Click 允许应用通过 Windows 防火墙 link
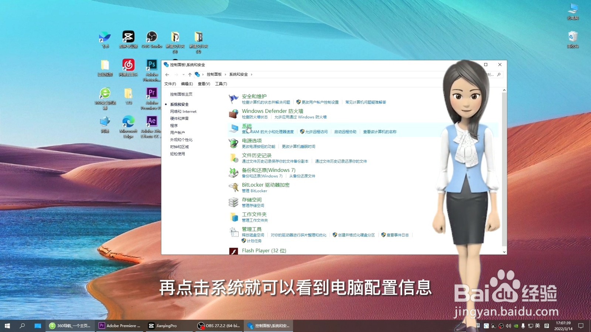591x332 pixels. pyautogui.click(x=300, y=117)
